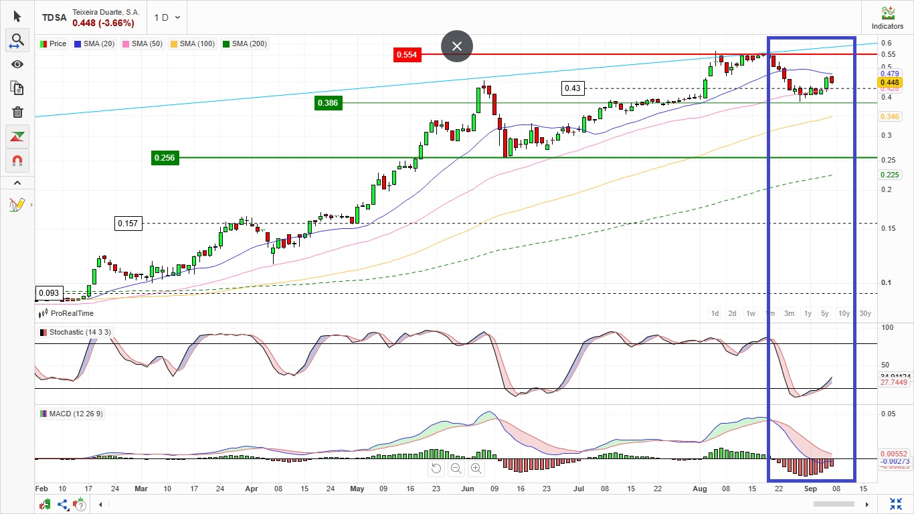Reset chart zoom with the undo icon
This screenshot has width=914, height=514.
click(436, 468)
